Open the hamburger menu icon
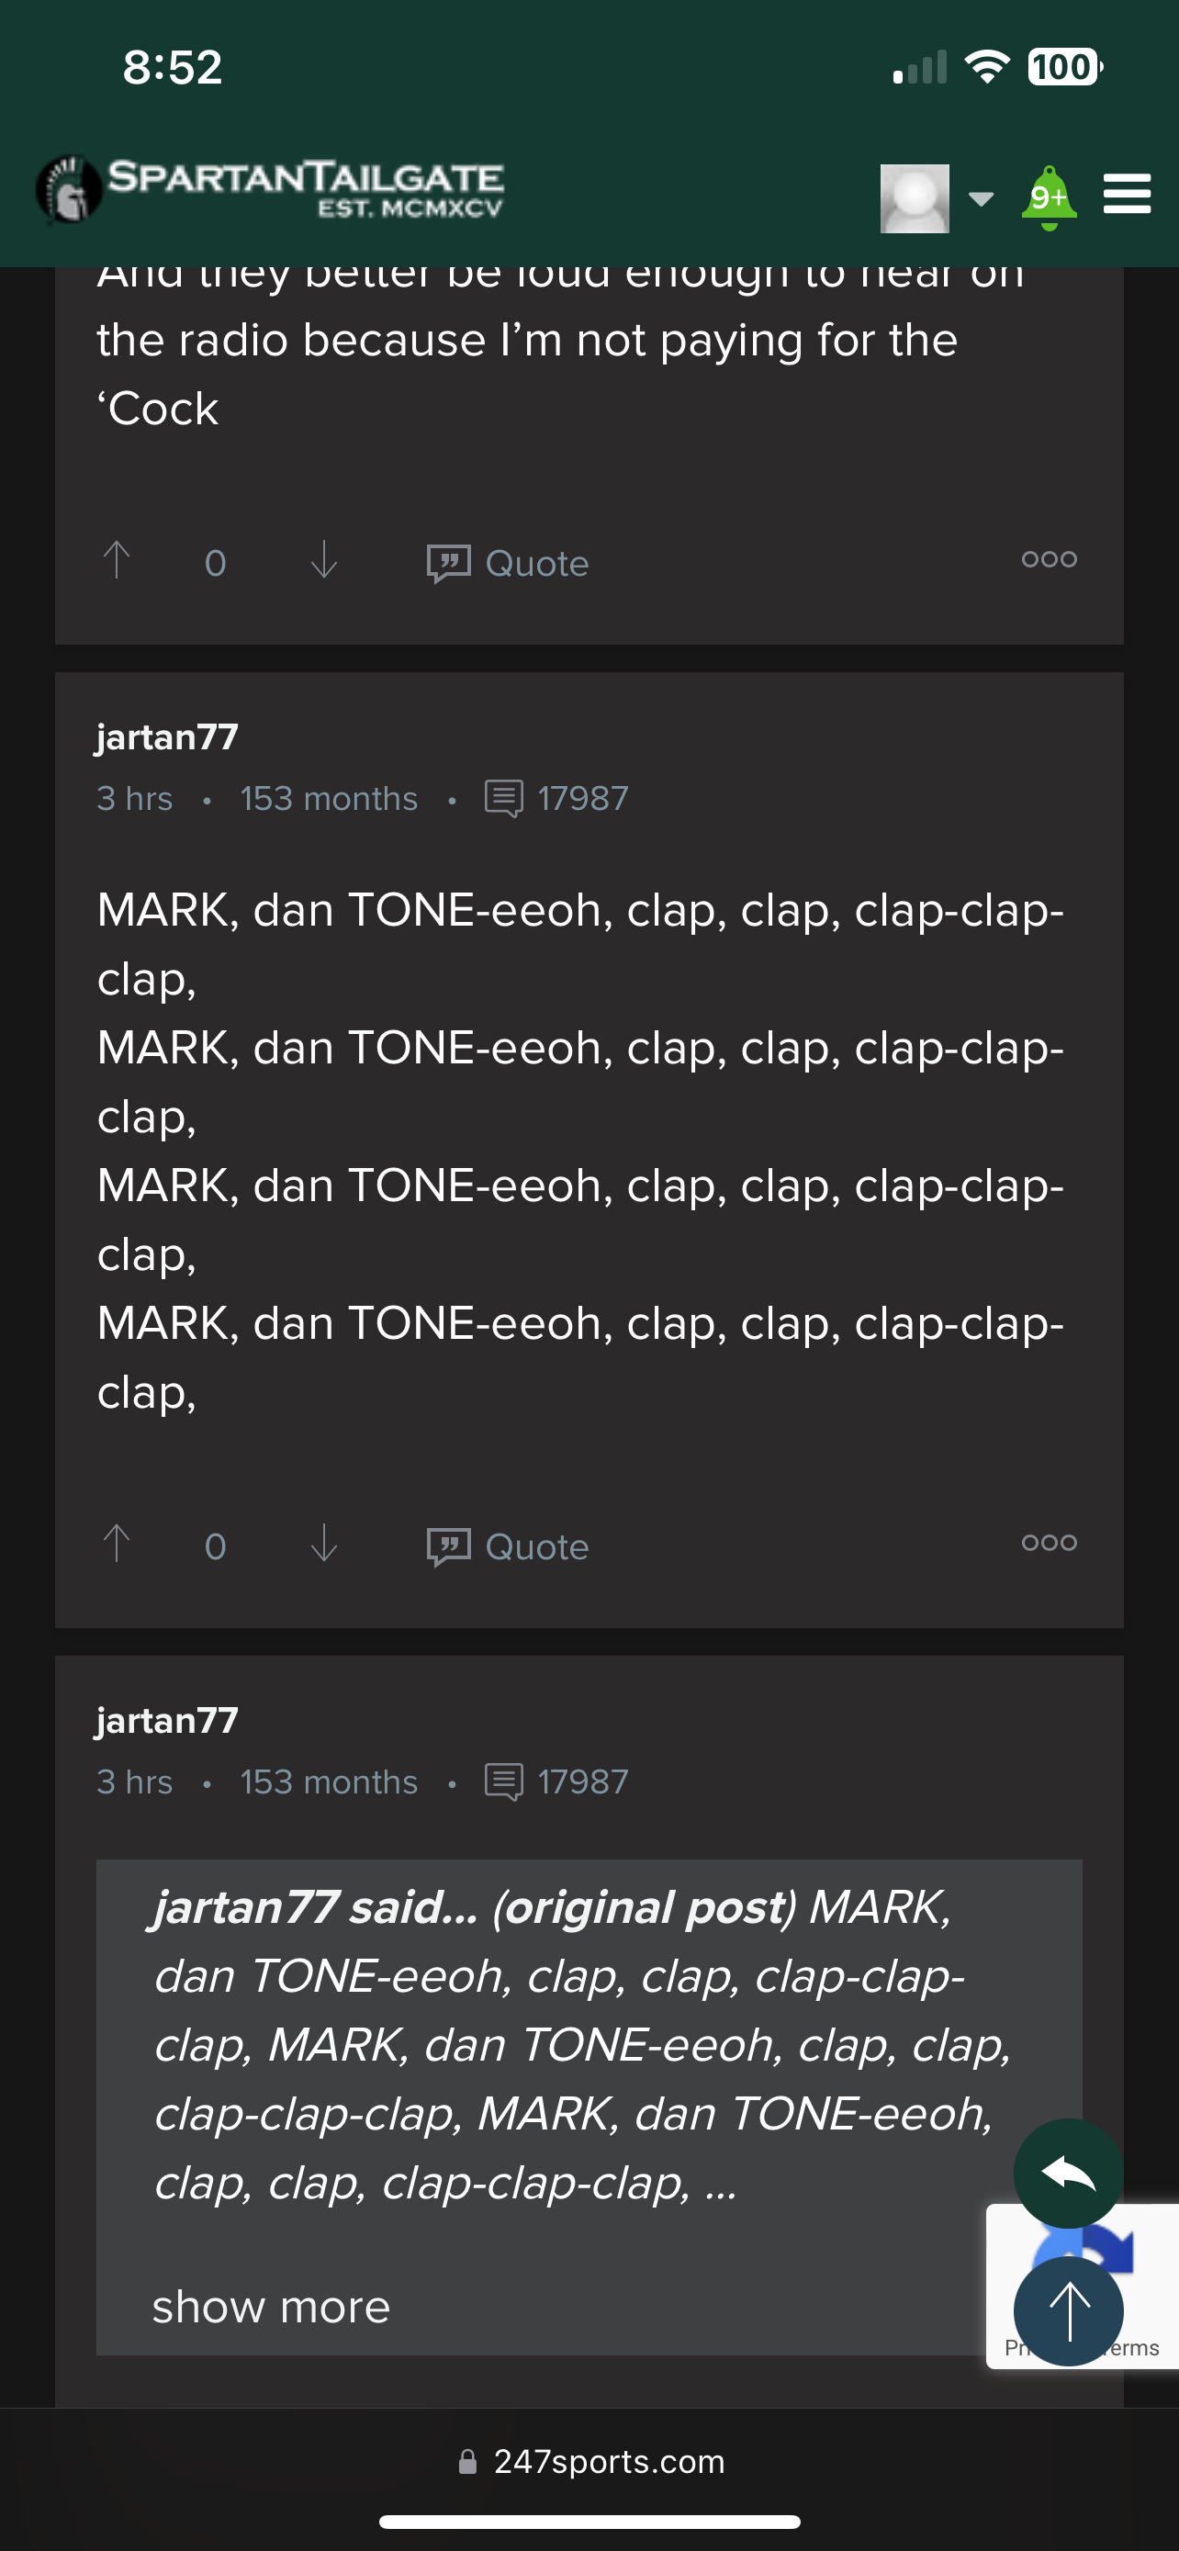 [1127, 194]
